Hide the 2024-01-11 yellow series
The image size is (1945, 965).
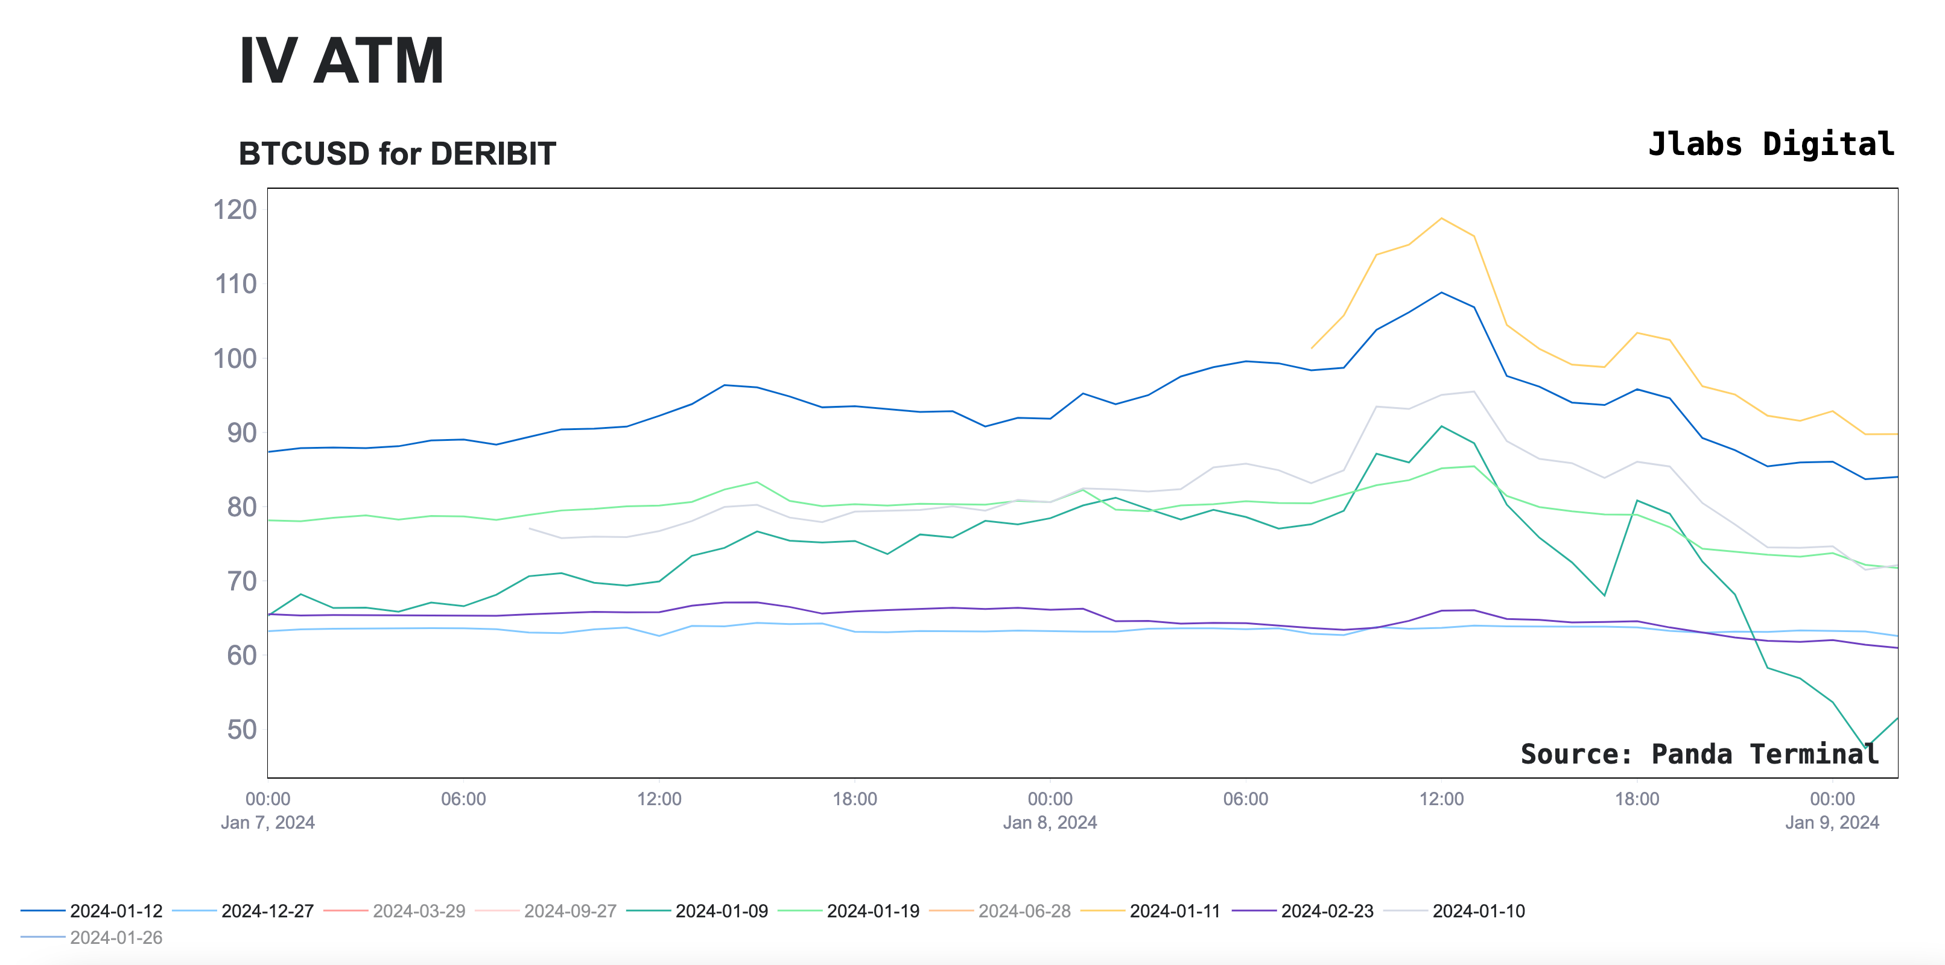click(1175, 911)
